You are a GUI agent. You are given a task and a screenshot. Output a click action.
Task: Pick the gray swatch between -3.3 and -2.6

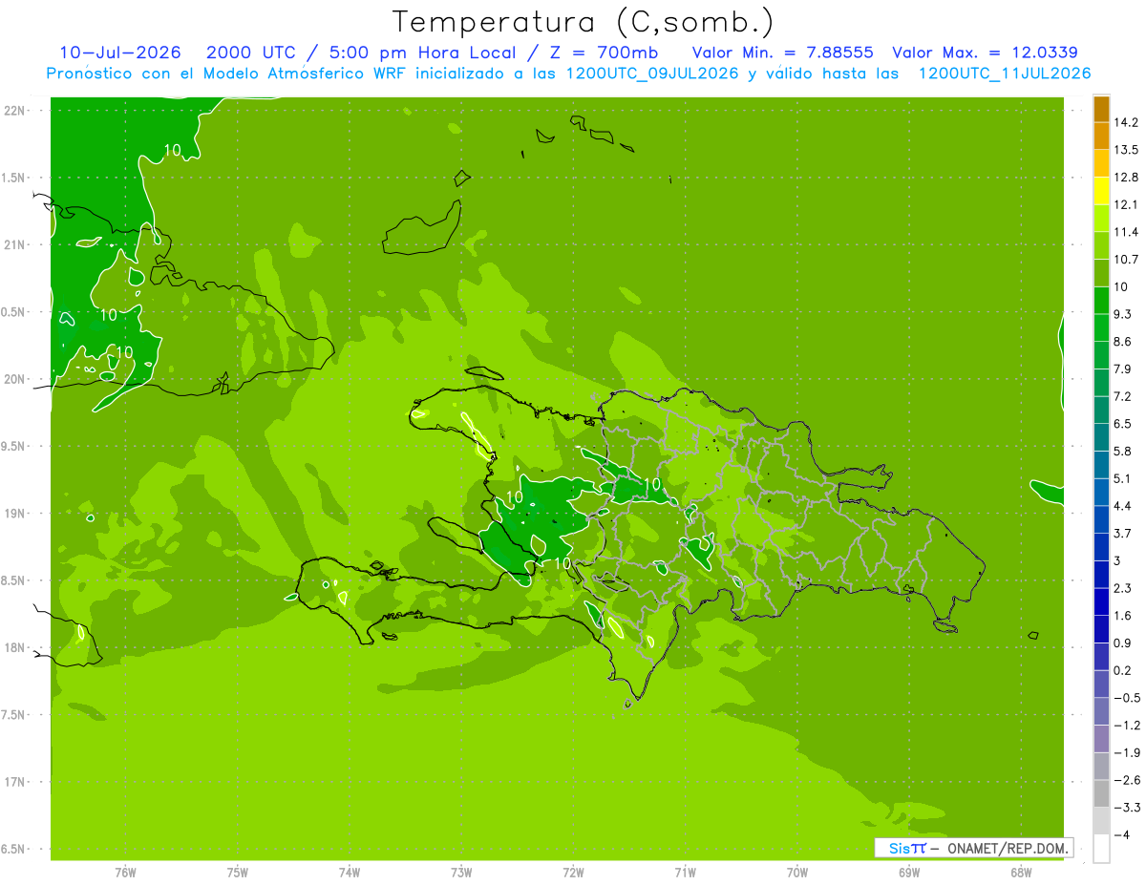(x=1101, y=793)
